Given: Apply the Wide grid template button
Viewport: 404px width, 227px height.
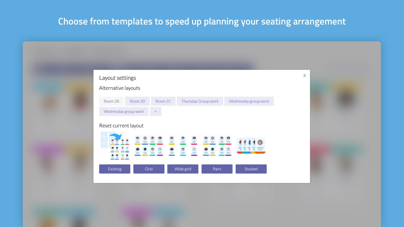Looking at the screenshot, I should tap(183, 169).
